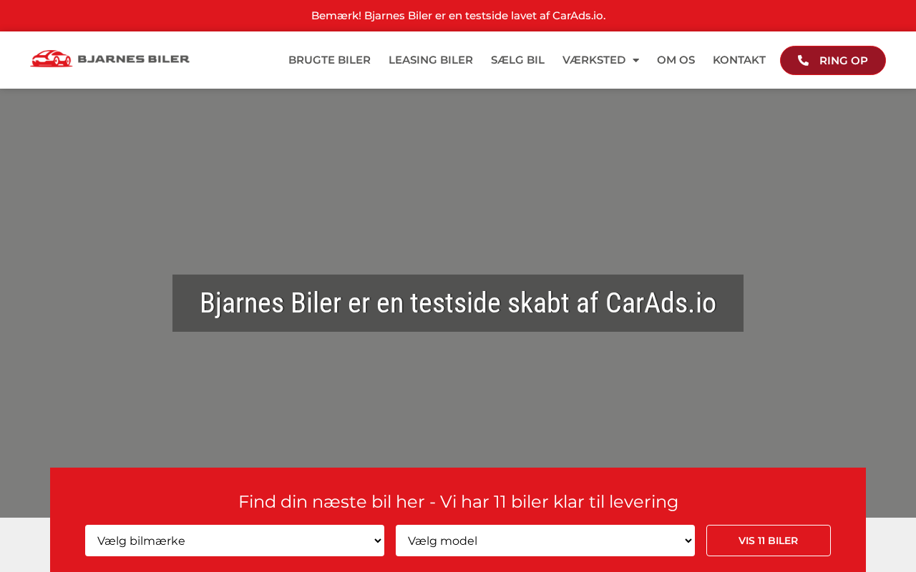916x572 pixels.
Task: Navigate to Kontakt page
Action: [739, 60]
